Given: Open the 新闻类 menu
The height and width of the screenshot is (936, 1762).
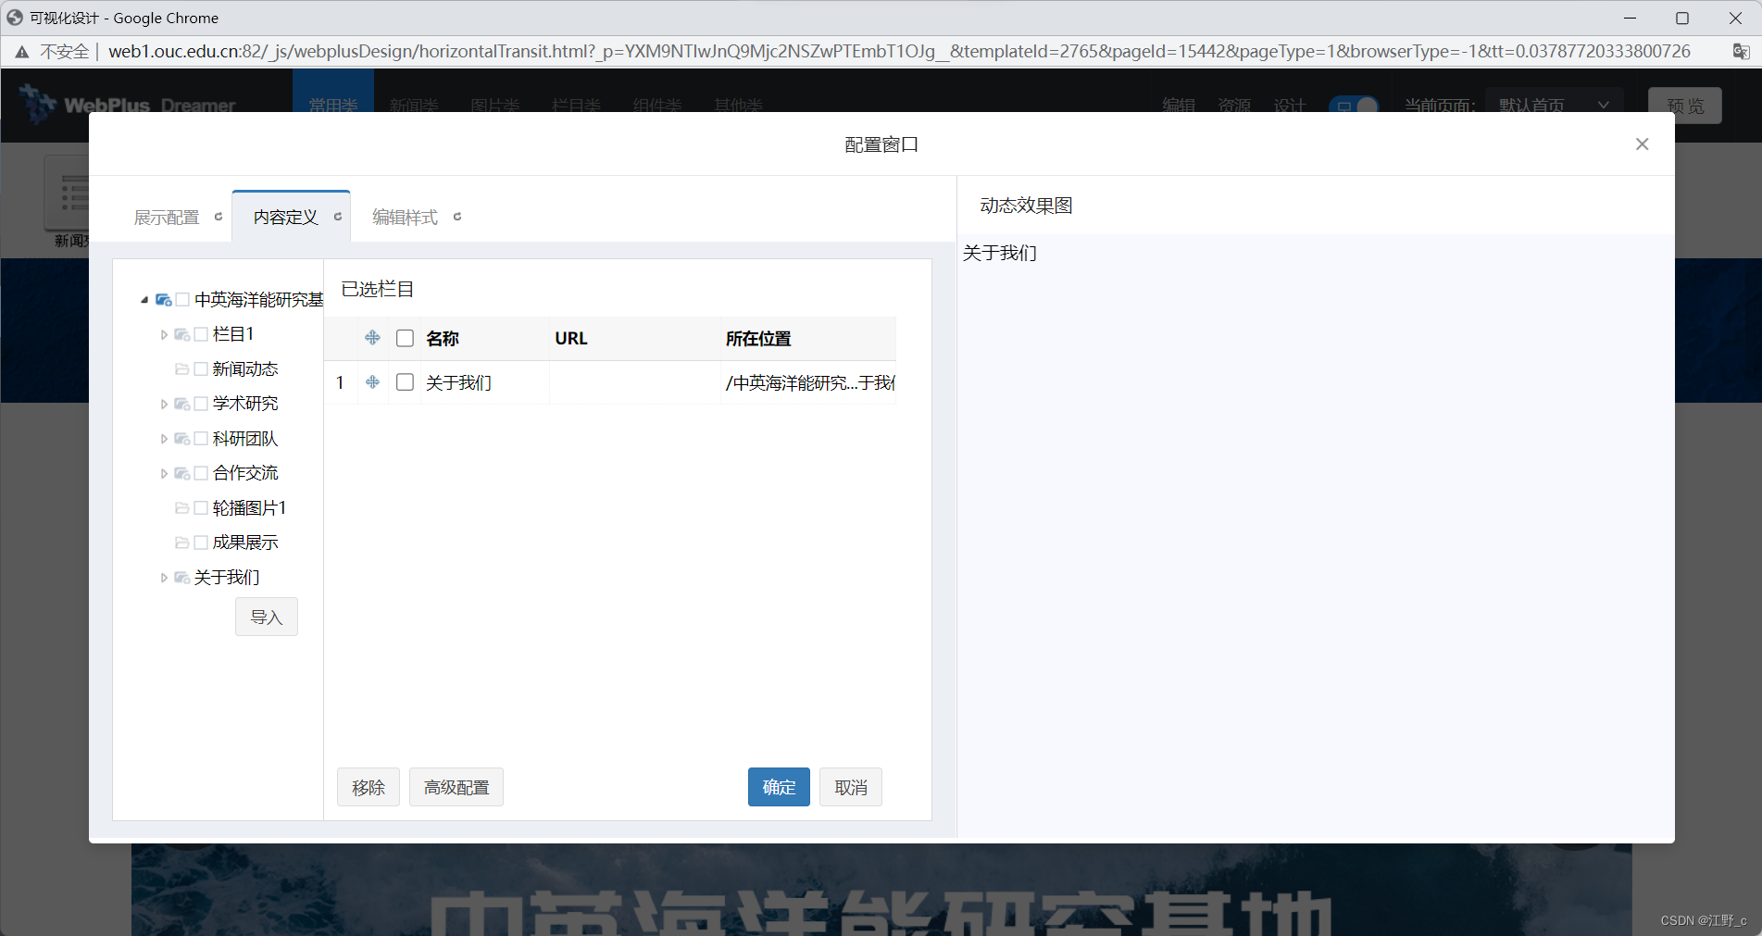Looking at the screenshot, I should coord(414,105).
